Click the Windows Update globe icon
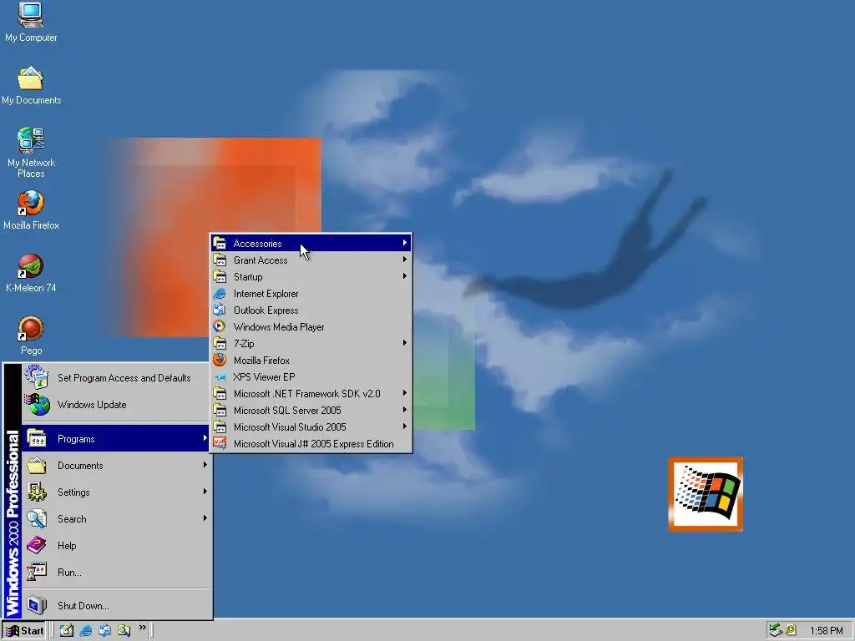The image size is (855, 641). pos(37,405)
